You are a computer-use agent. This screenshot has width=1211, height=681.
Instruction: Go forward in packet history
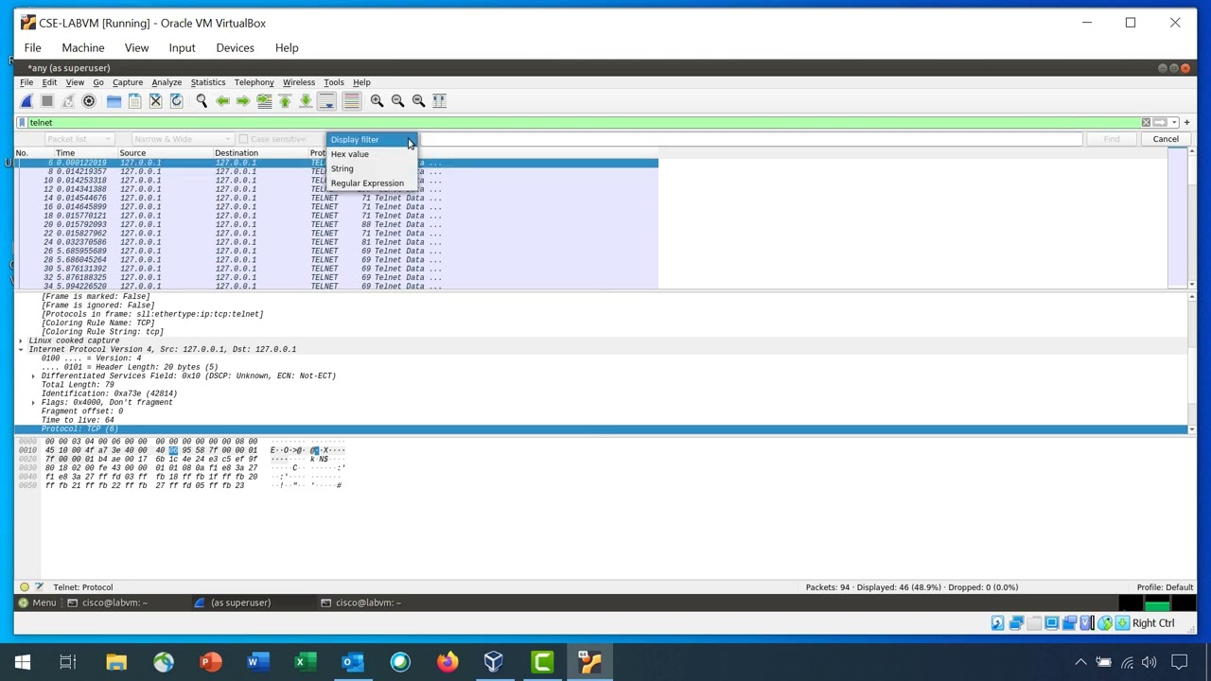pyautogui.click(x=243, y=100)
